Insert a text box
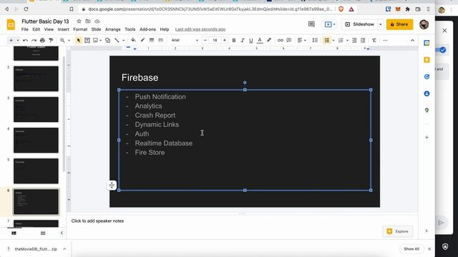The image size is (458, 257). click(x=87, y=40)
